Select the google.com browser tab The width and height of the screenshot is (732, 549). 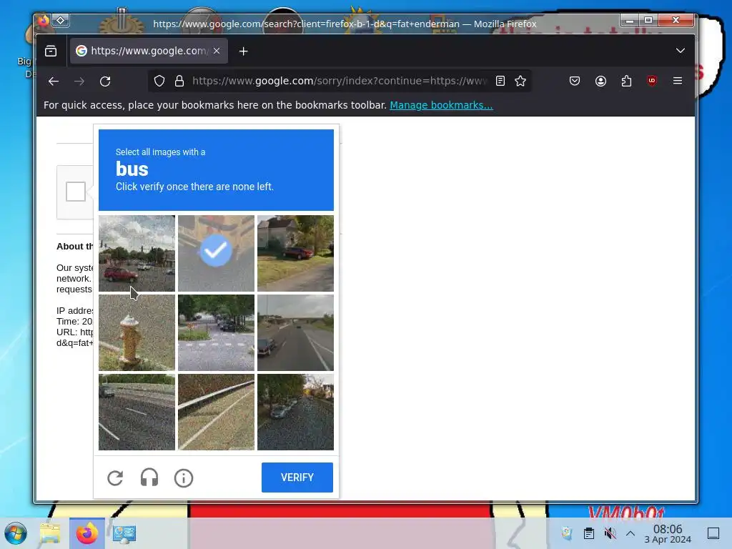click(x=149, y=51)
